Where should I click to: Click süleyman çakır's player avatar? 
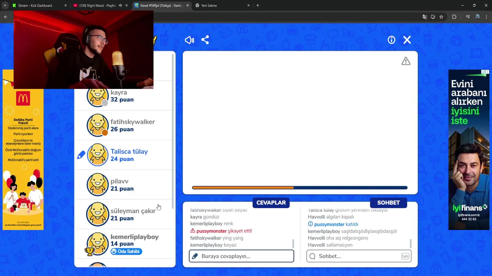[x=98, y=214]
